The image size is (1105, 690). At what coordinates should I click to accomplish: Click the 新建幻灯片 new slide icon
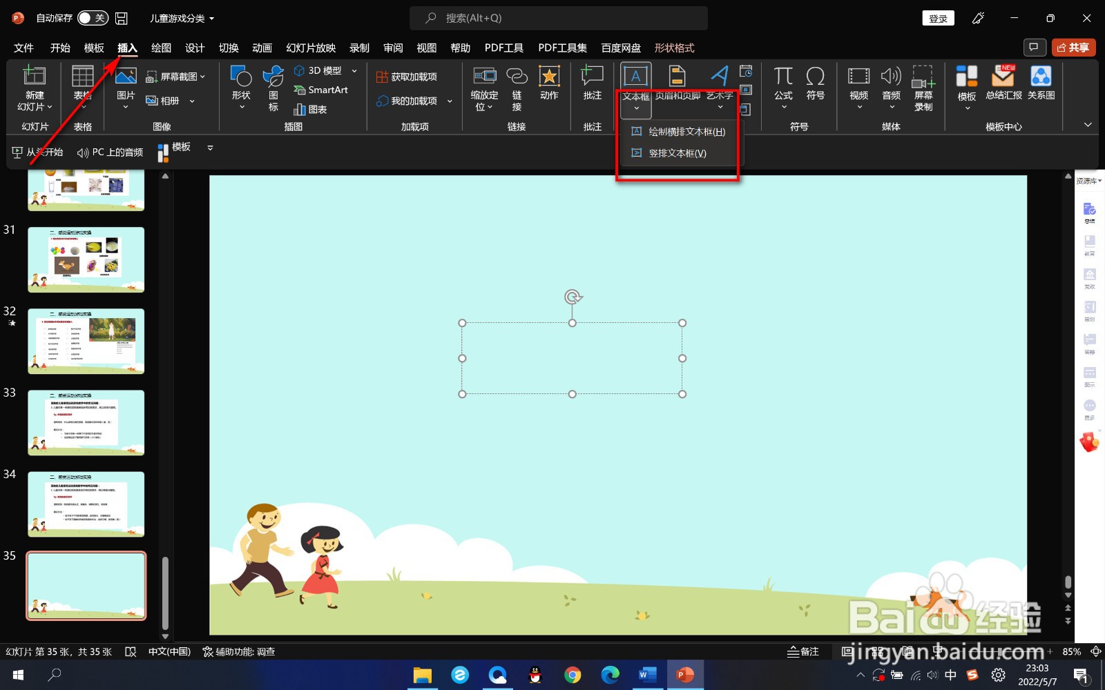[35, 76]
